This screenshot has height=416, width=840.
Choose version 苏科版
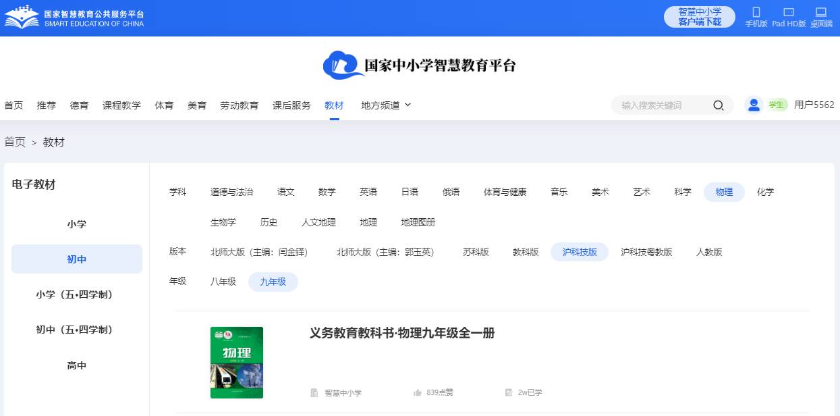click(x=476, y=252)
